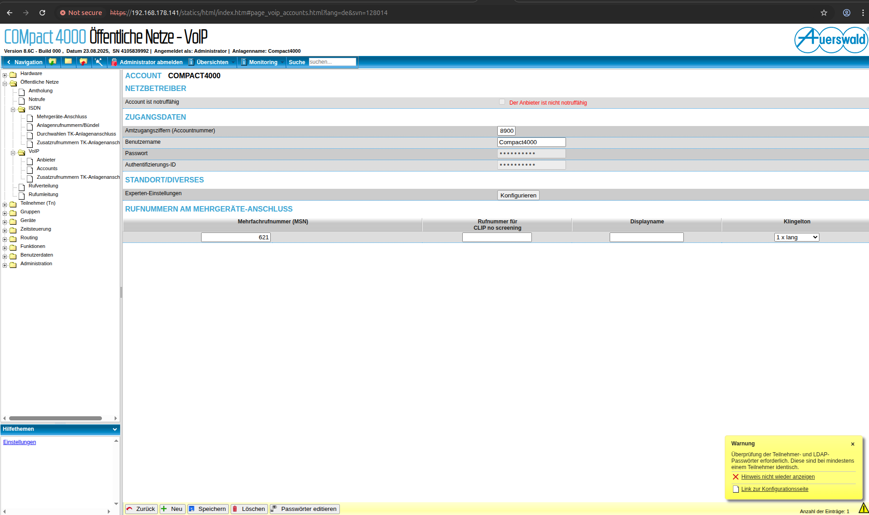Click the Speichern button
This screenshot has width=869, height=515.
click(208, 509)
